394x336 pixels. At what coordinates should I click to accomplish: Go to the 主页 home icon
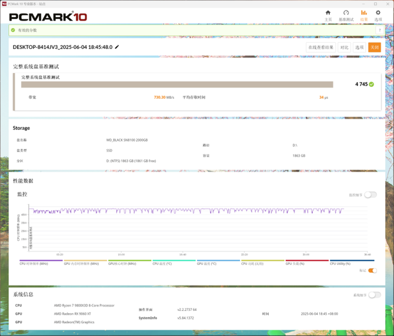coord(328,13)
